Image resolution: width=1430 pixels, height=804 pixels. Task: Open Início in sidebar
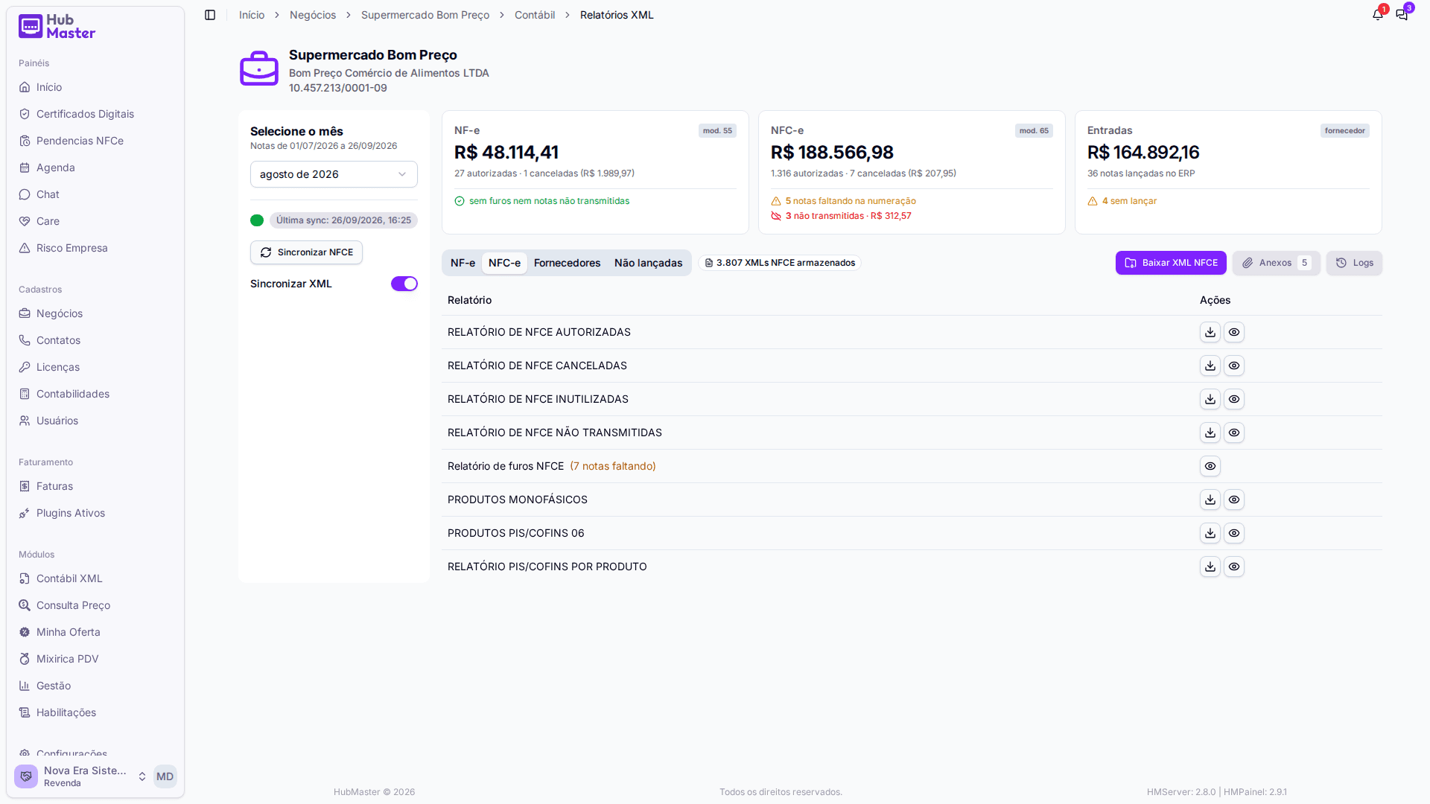(x=95, y=87)
